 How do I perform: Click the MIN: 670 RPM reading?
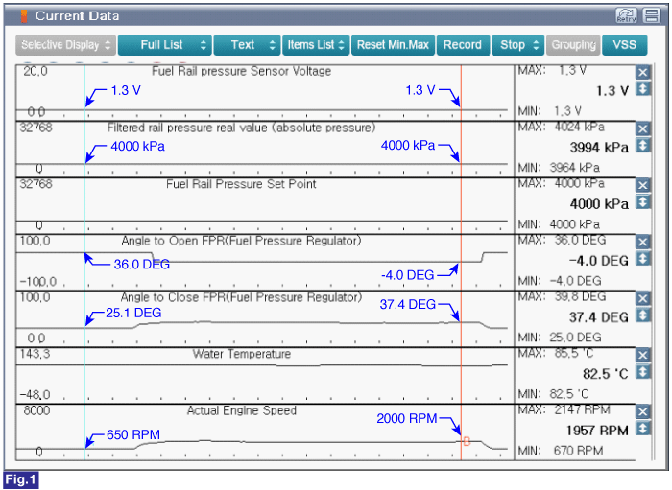pos(561,451)
